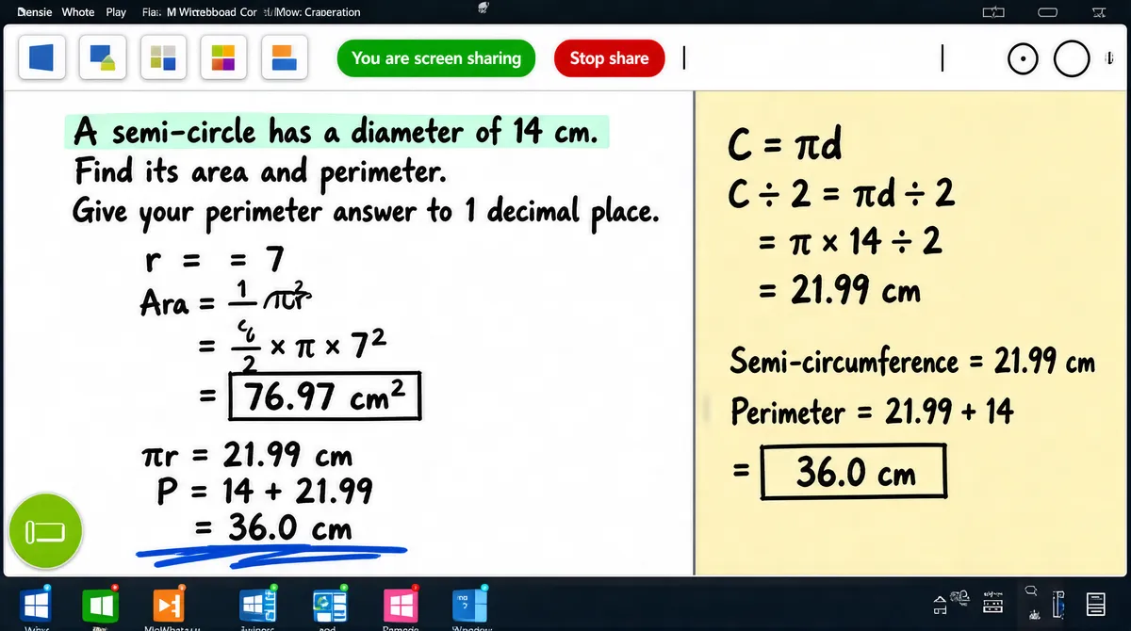Select the blue-and-green shapes toolbar icon

tap(102, 59)
